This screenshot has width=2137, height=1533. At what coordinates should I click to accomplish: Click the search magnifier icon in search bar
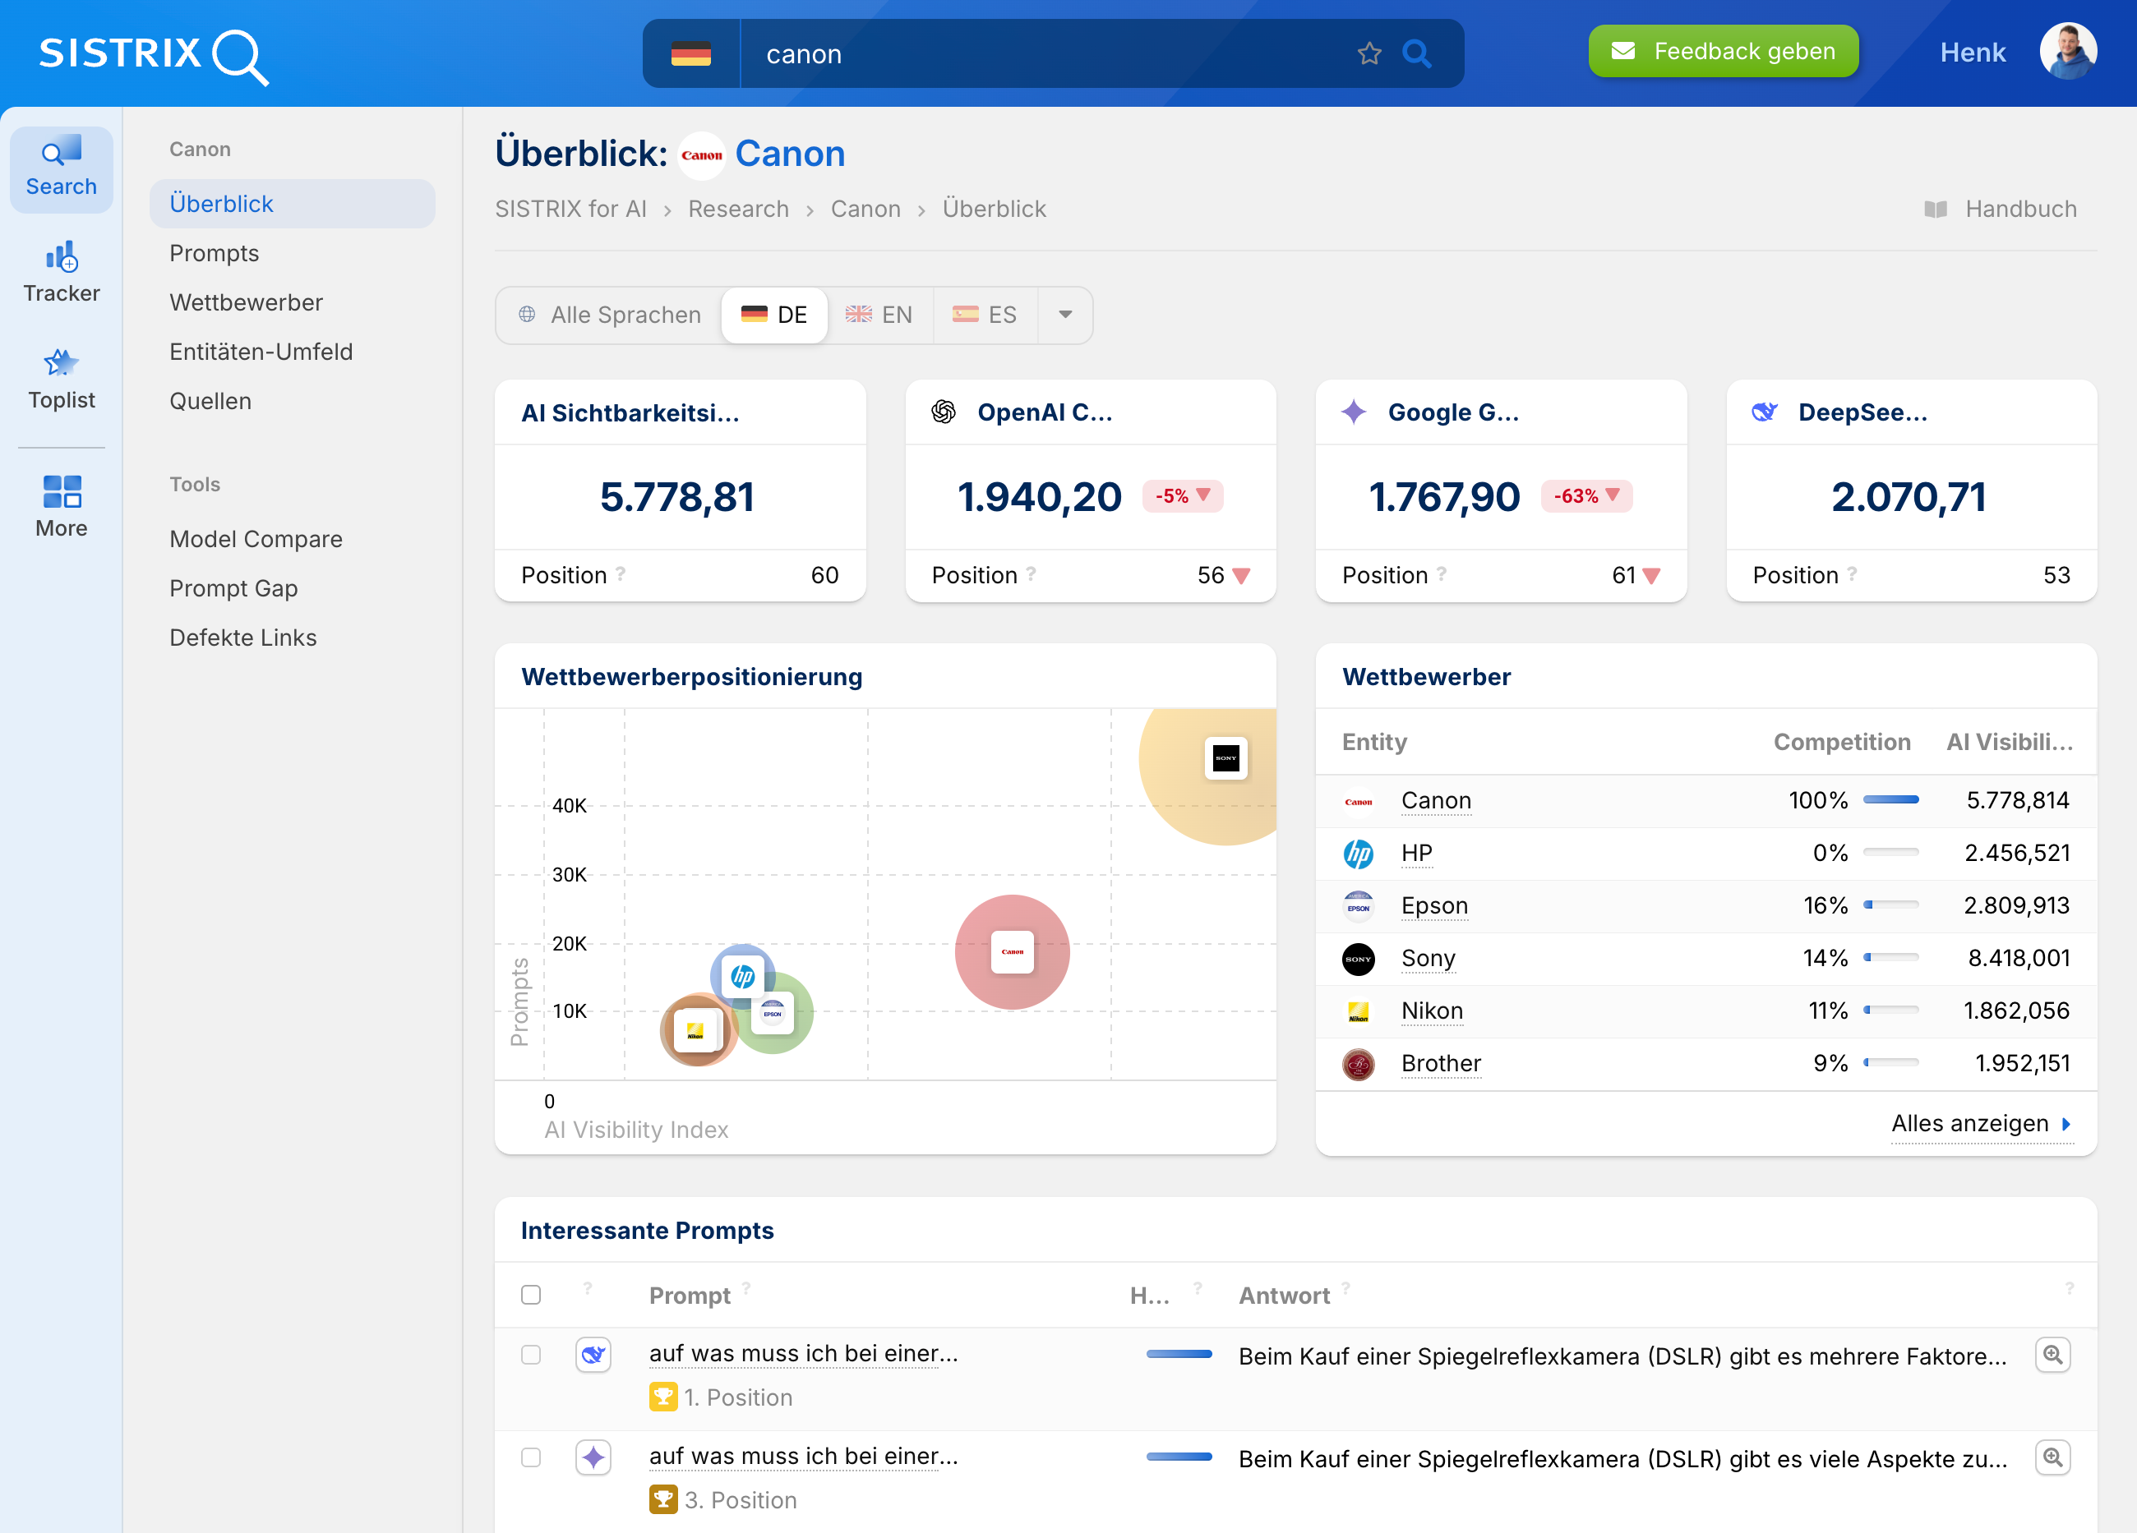pos(1416,53)
